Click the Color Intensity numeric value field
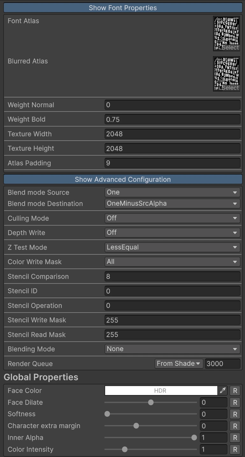The image size is (245, 457). pos(213,449)
